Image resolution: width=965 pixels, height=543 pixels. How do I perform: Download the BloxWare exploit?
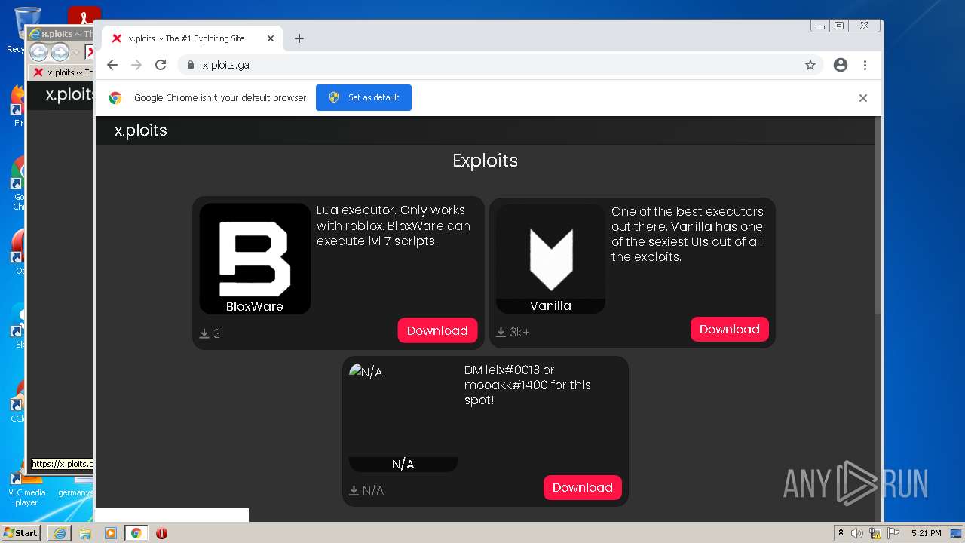coord(437,330)
